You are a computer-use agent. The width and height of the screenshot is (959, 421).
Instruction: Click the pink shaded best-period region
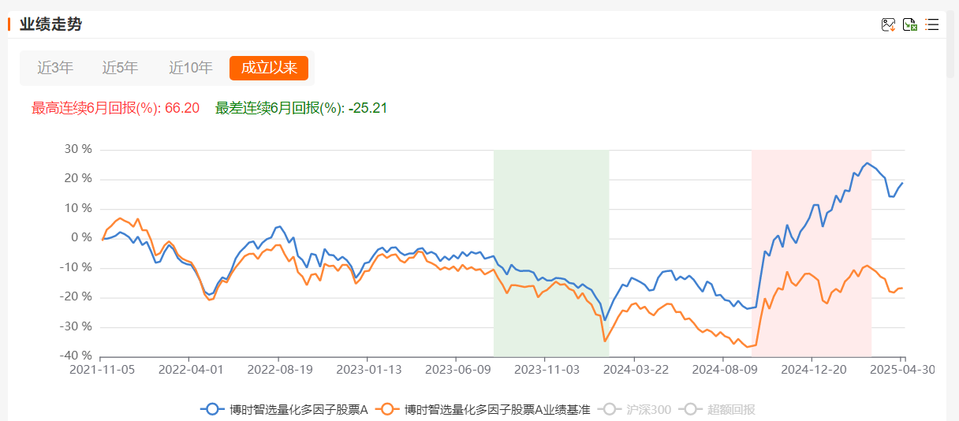[x=812, y=252]
